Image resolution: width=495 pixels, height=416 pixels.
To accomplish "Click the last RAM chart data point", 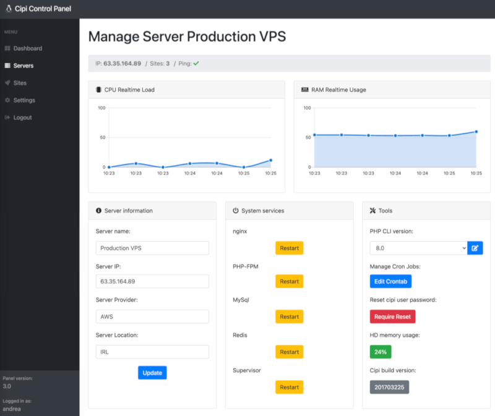I will [x=476, y=132].
